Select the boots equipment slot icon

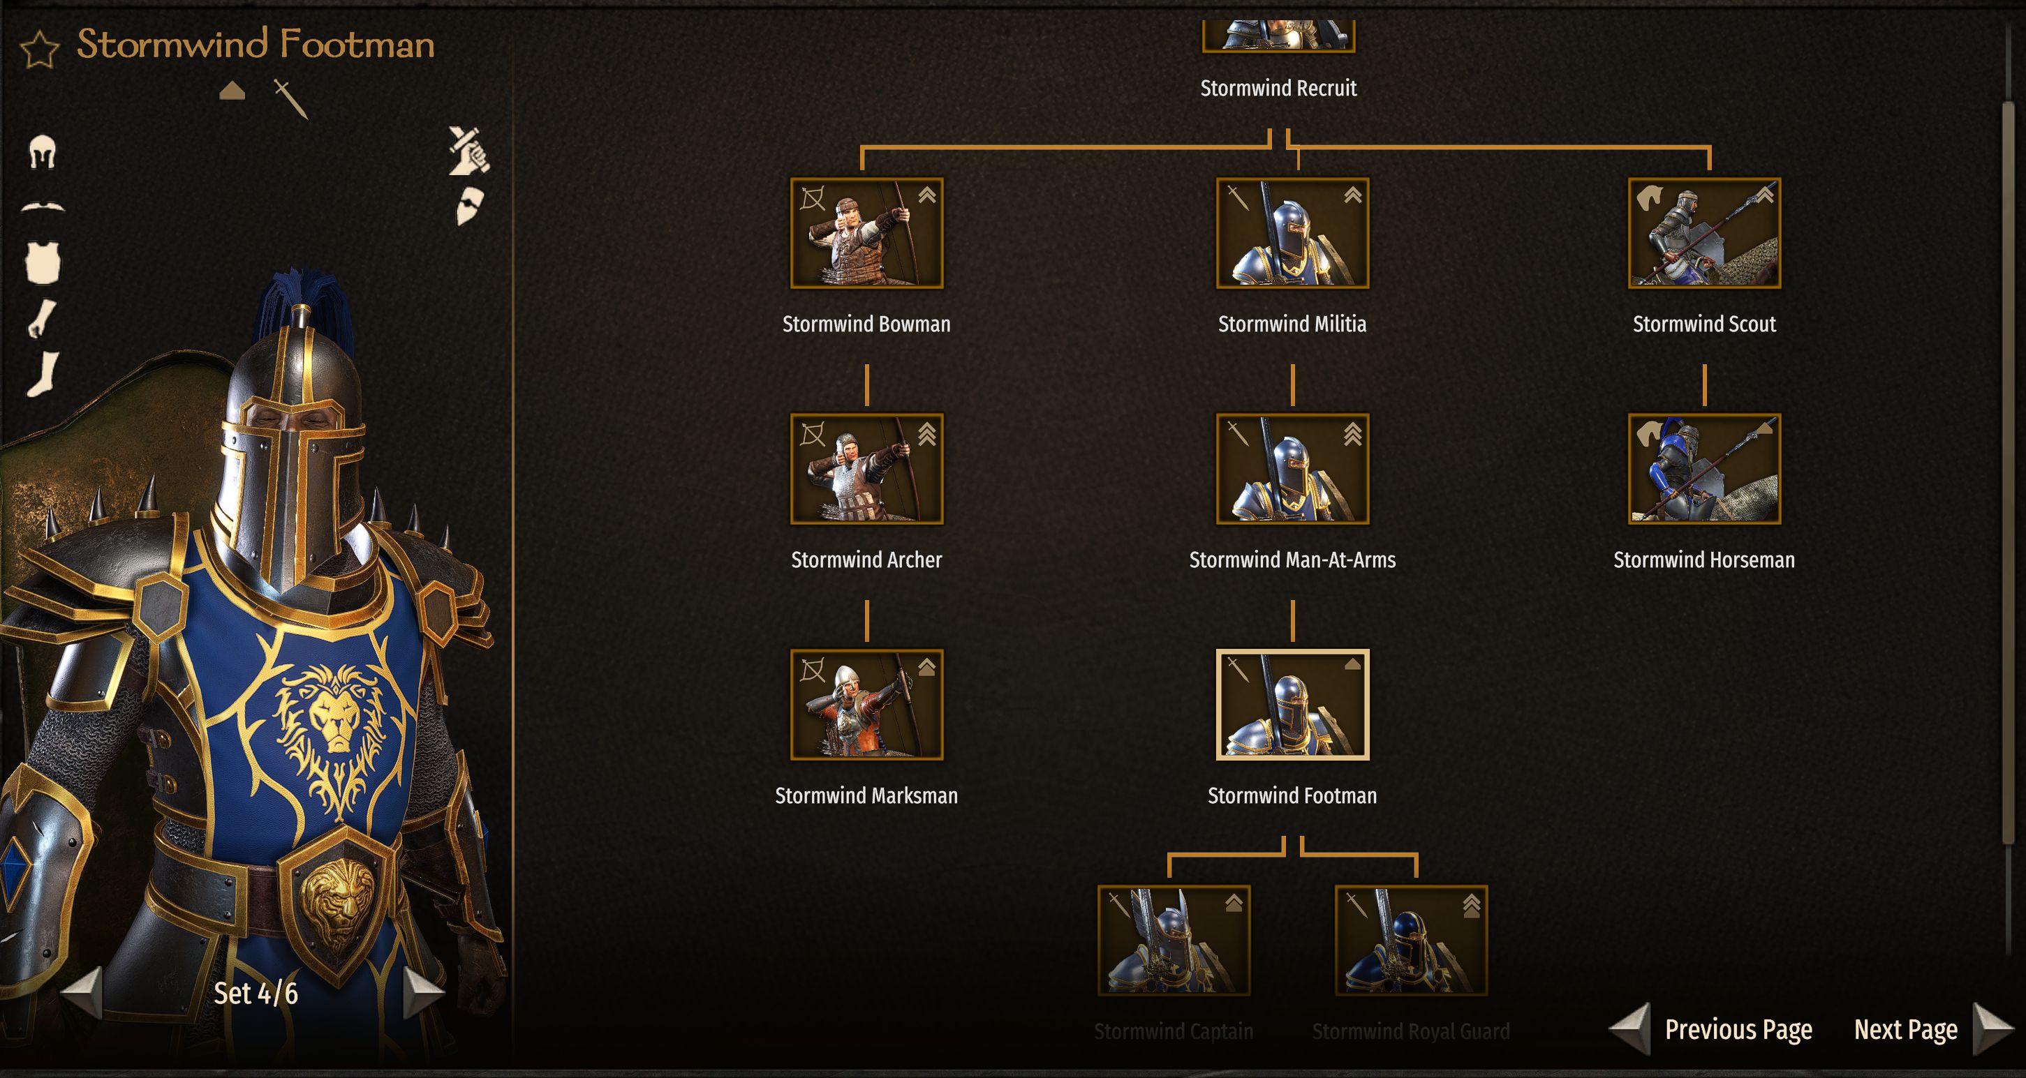click(43, 374)
